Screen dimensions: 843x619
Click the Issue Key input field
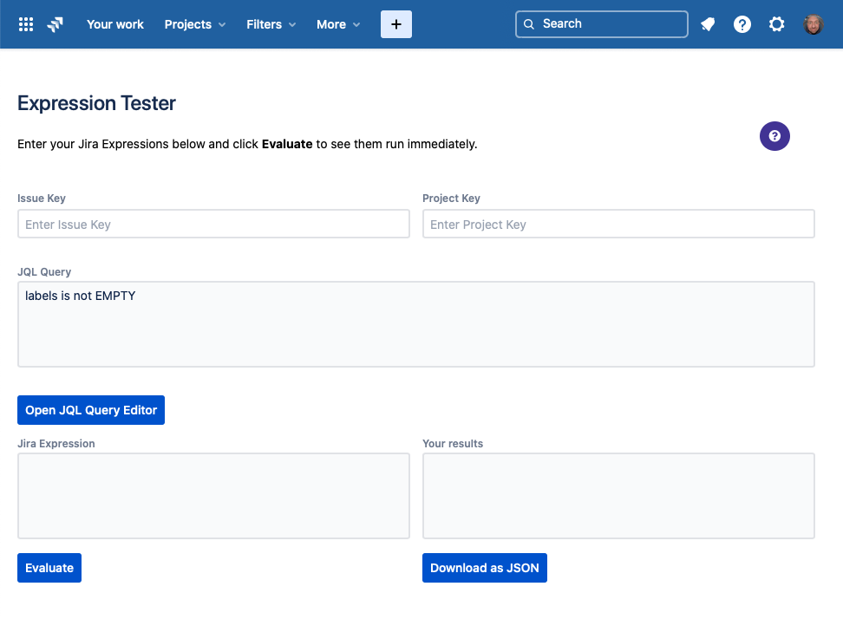coord(213,224)
